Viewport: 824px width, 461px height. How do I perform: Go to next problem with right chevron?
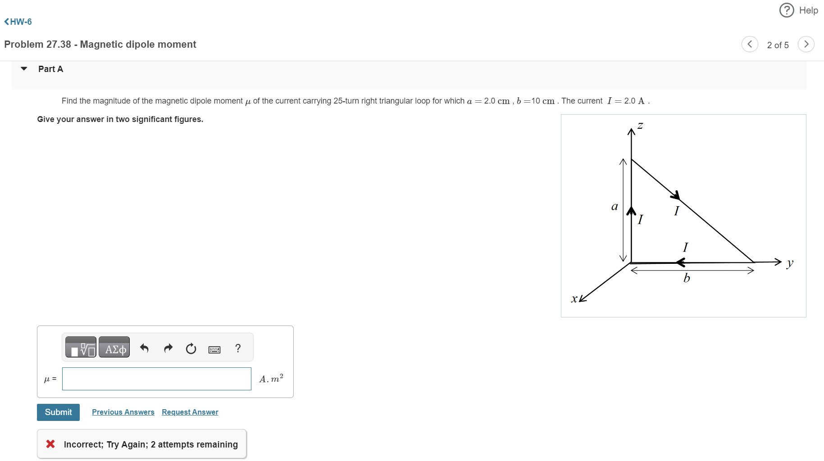[806, 44]
